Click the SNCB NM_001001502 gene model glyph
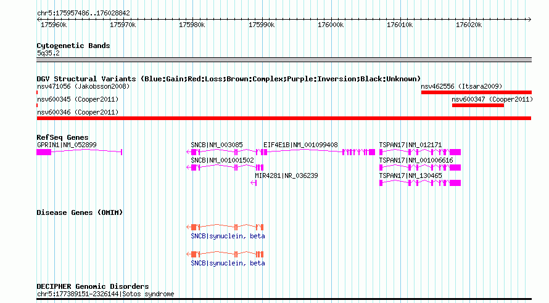Image resolution: width=549 pixels, height=303 pixels. 225,168
